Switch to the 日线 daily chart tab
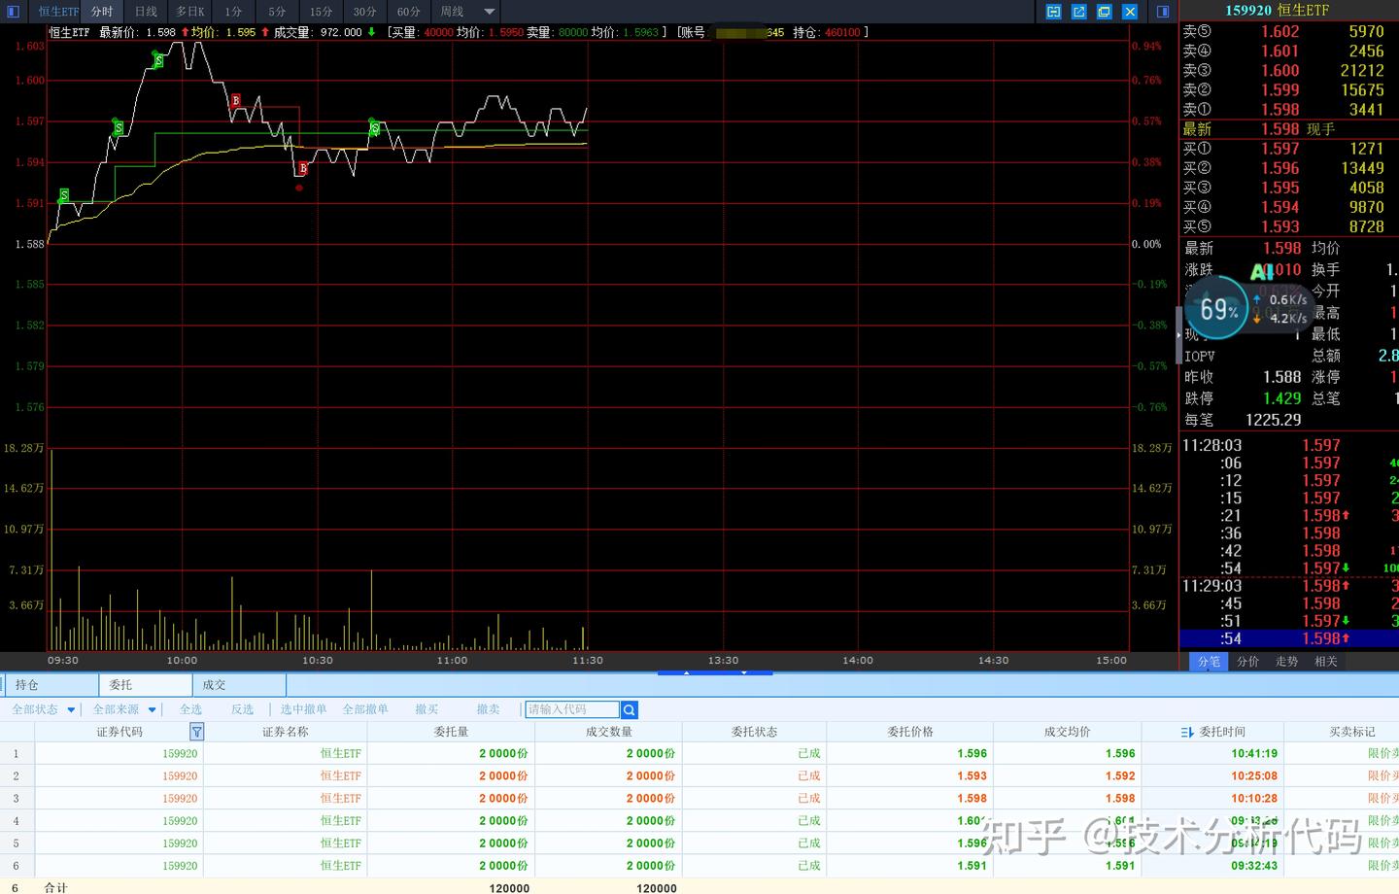This screenshot has height=894, width=1399. [146, 12]
